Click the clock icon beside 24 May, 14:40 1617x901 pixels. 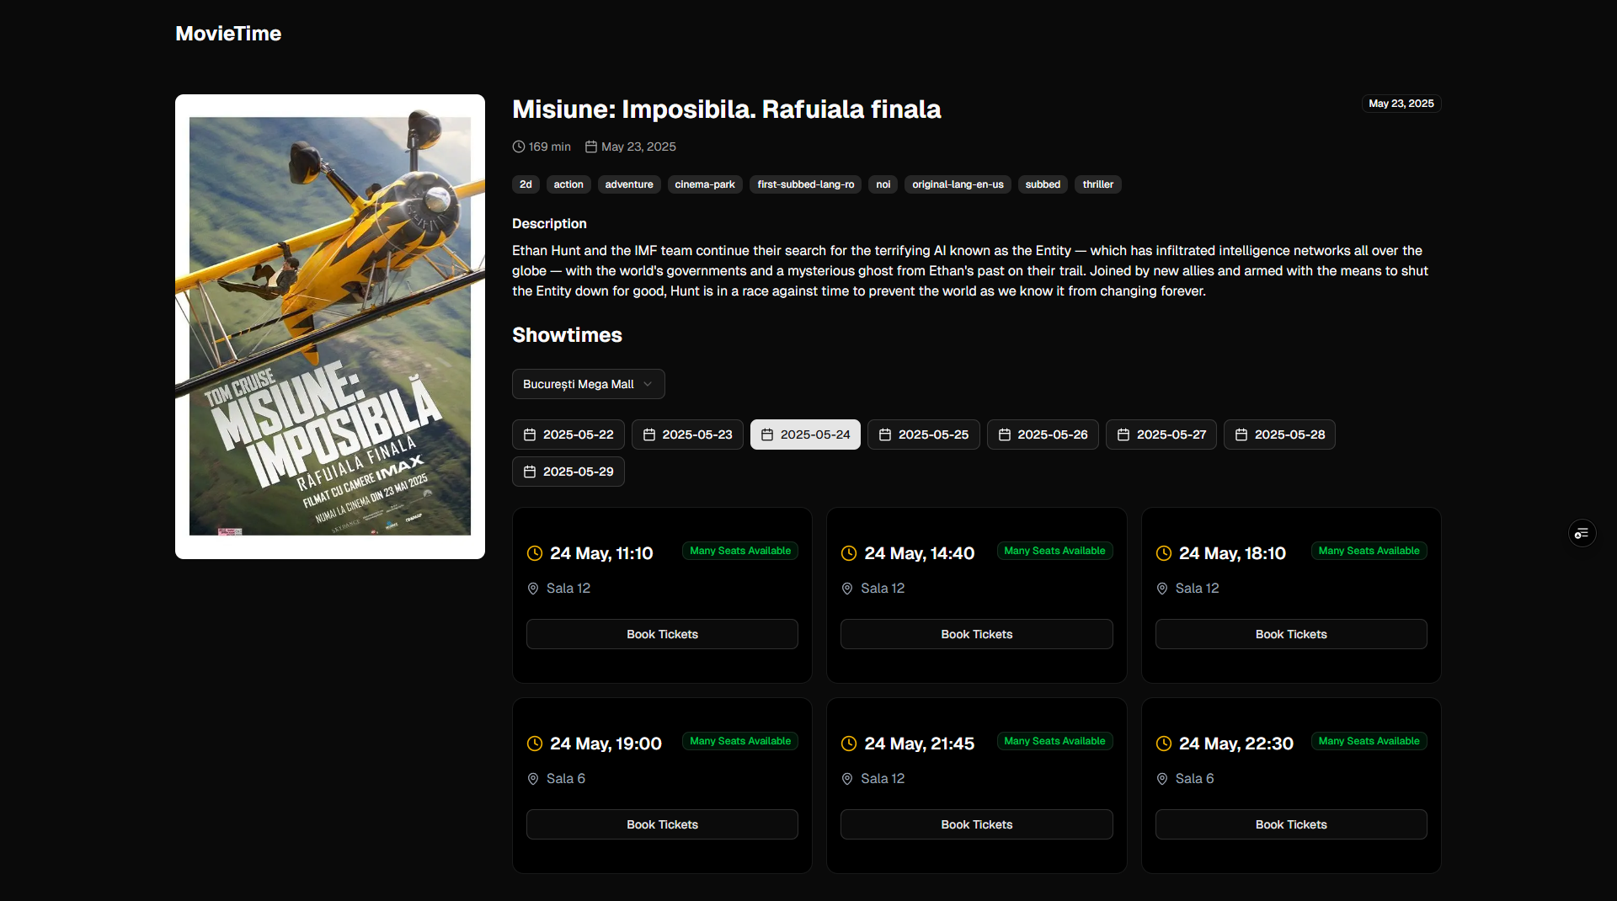click(849, 553)
